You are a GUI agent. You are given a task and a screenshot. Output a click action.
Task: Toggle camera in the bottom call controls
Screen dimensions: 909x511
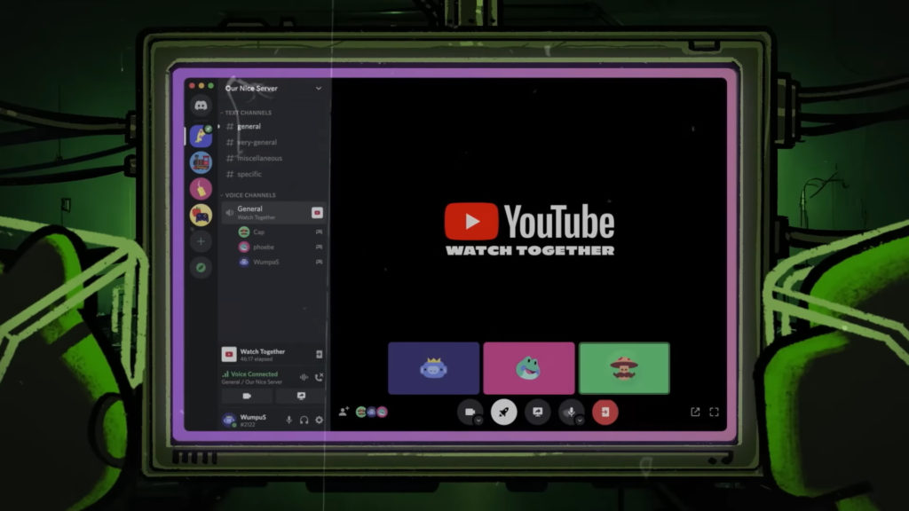468,412
